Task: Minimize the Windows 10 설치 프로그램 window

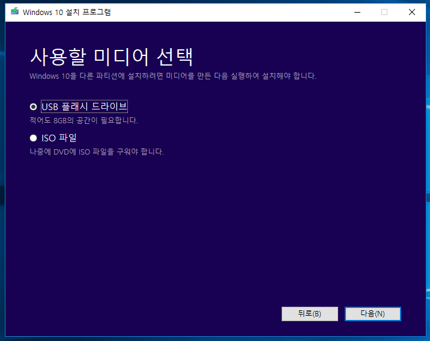Action: coord(357,12)
